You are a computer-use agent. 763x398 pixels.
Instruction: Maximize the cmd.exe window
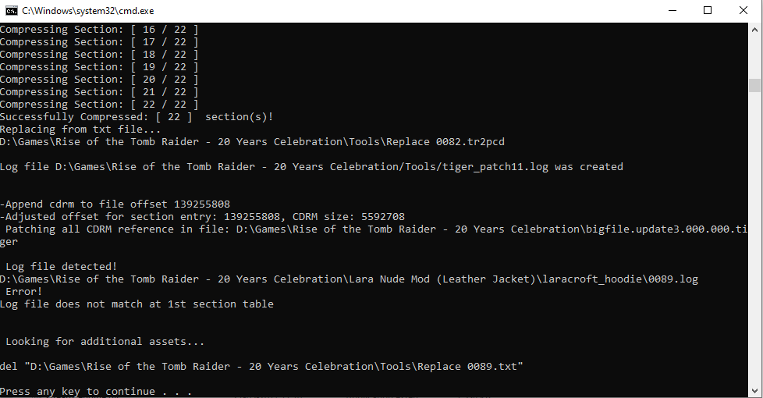pyautogui.click(x=708, y=11)
